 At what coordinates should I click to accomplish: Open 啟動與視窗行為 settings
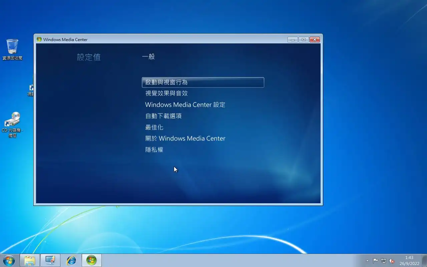[203, 82]
